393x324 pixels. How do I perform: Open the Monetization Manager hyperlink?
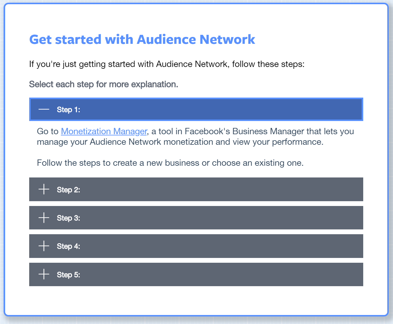[104, 131]
